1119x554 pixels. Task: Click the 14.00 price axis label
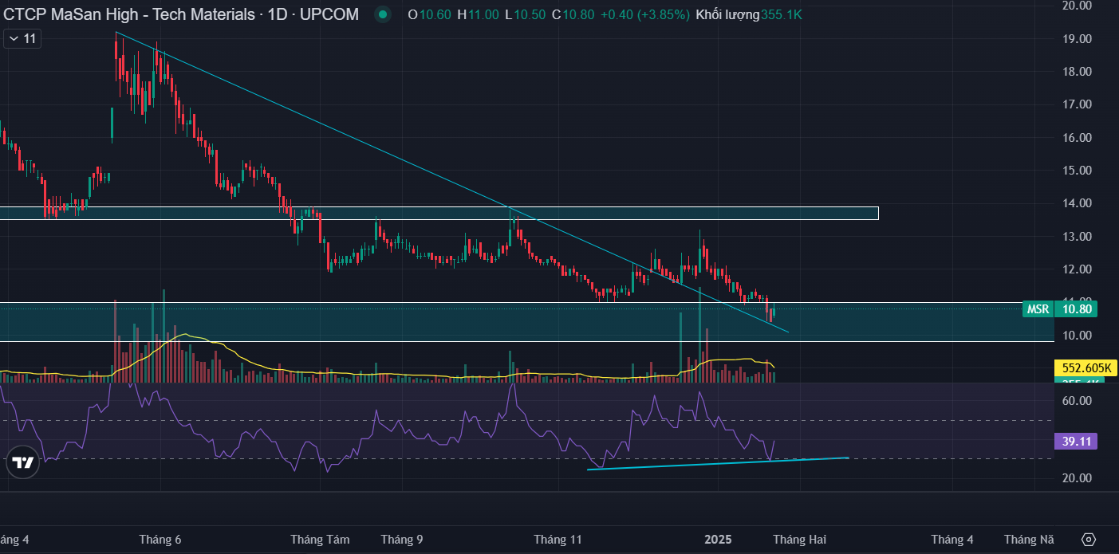(1077, 203)
